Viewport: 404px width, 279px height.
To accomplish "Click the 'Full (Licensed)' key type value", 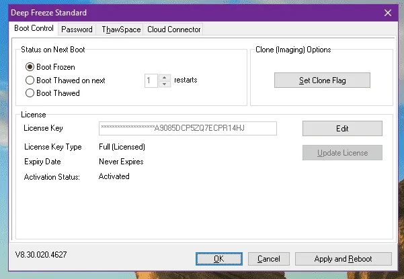I will [122, 147].
